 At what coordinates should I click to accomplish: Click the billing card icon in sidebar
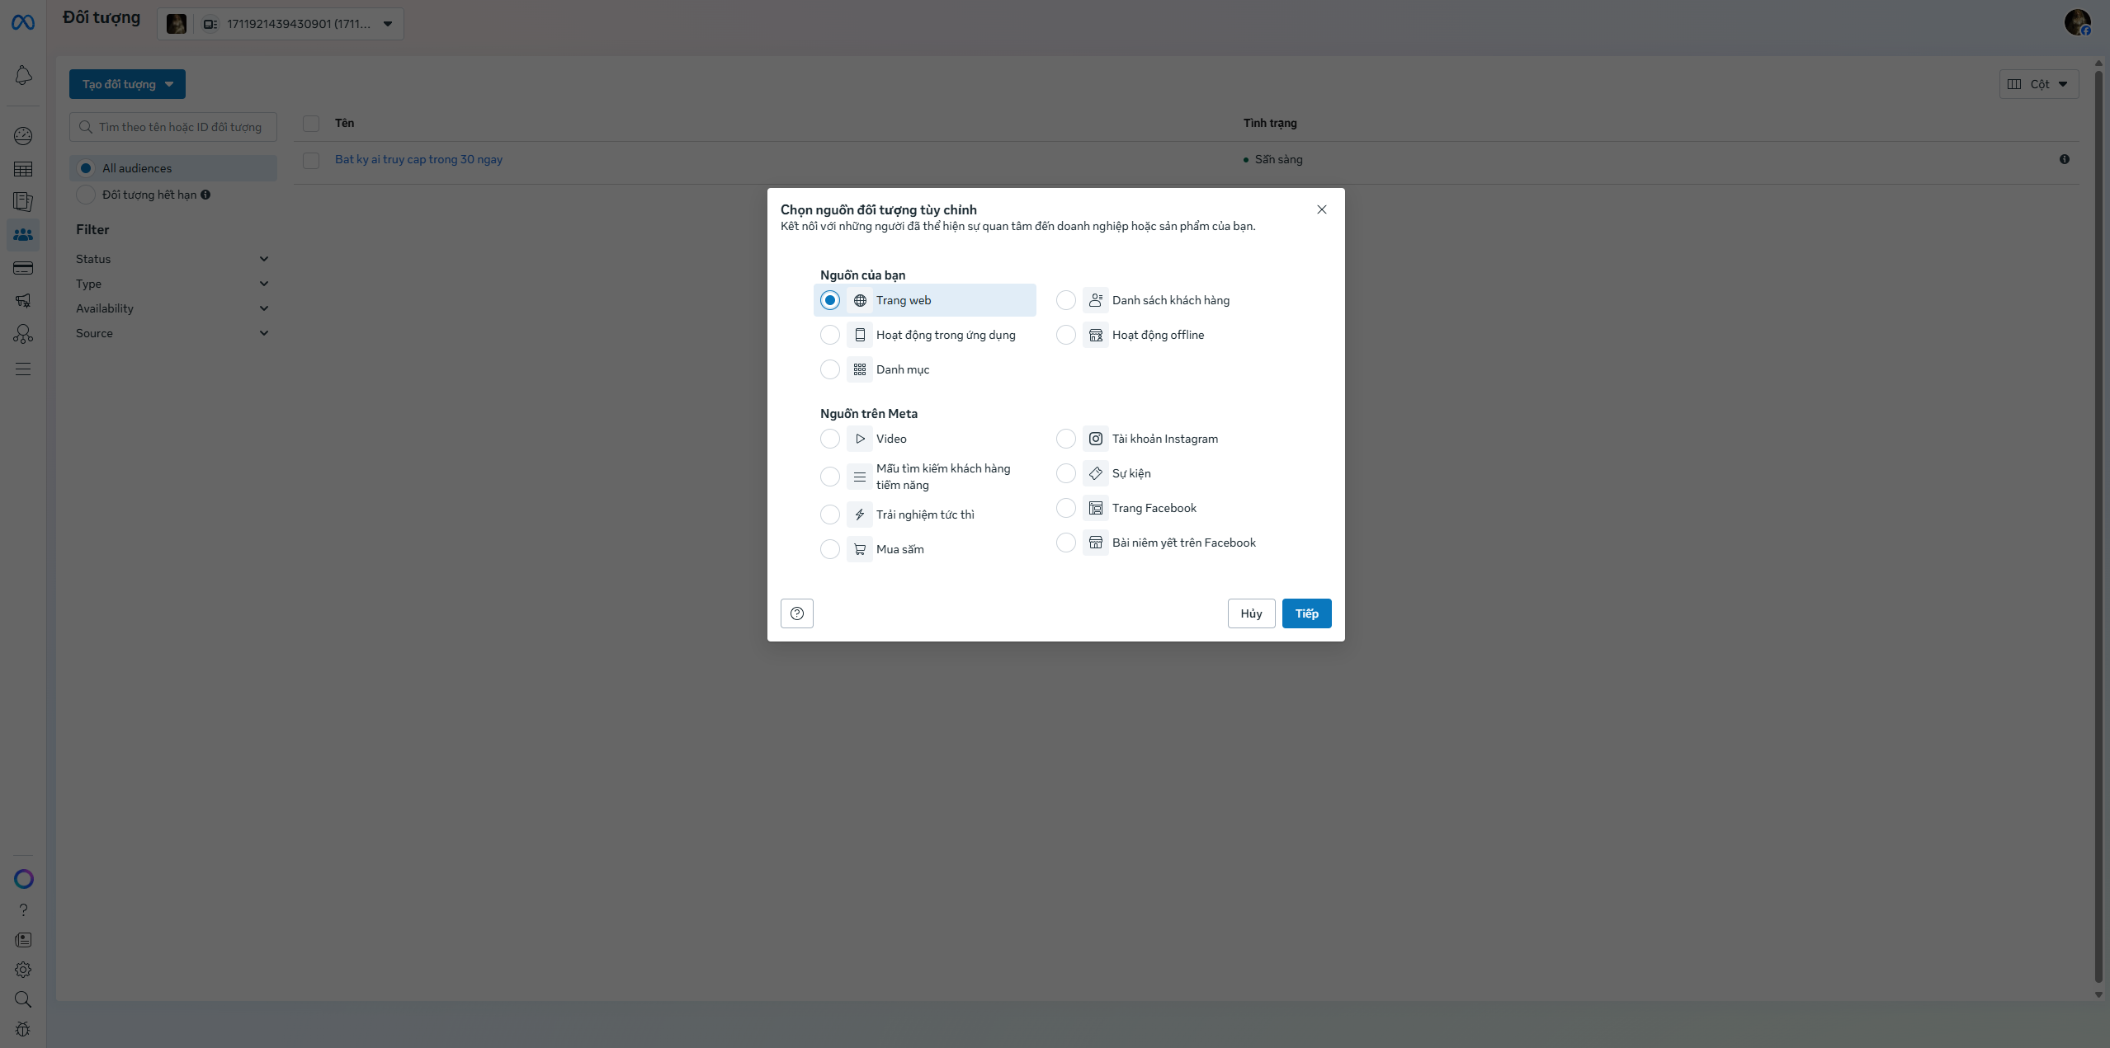click(x=23, y=268)
